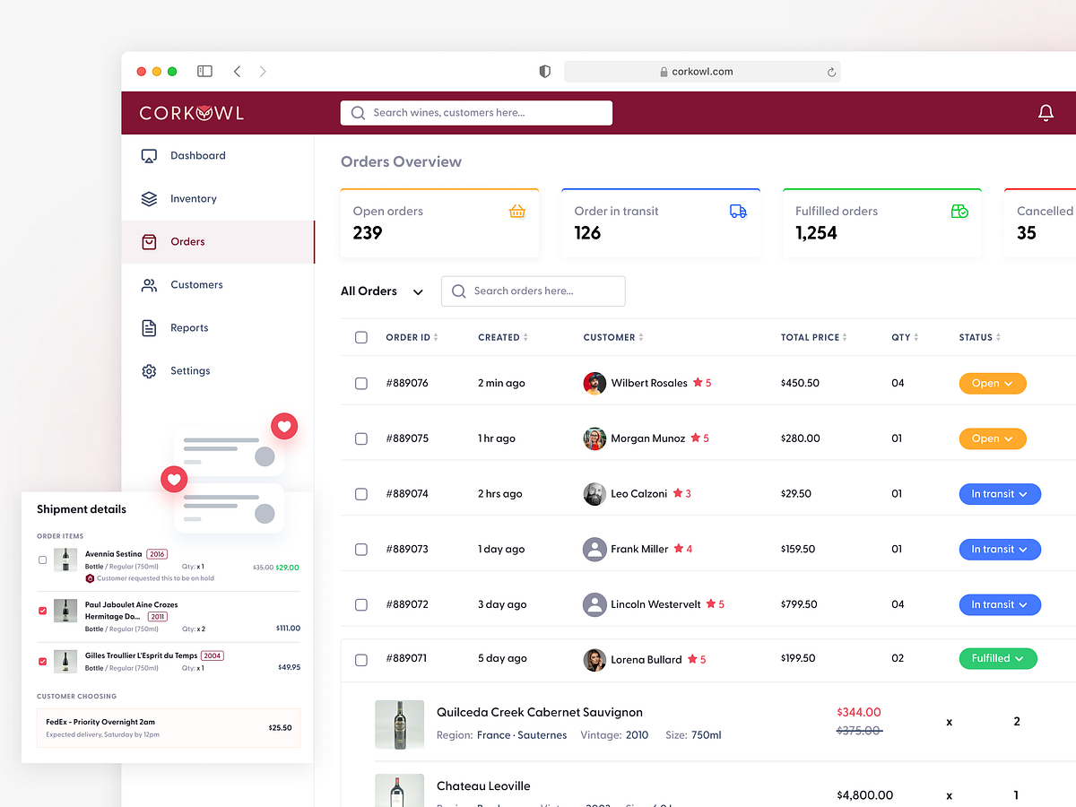Click the customer name Leo Calzoni
Viewport: 1076px width, 807px height.
tap(638, 494)
